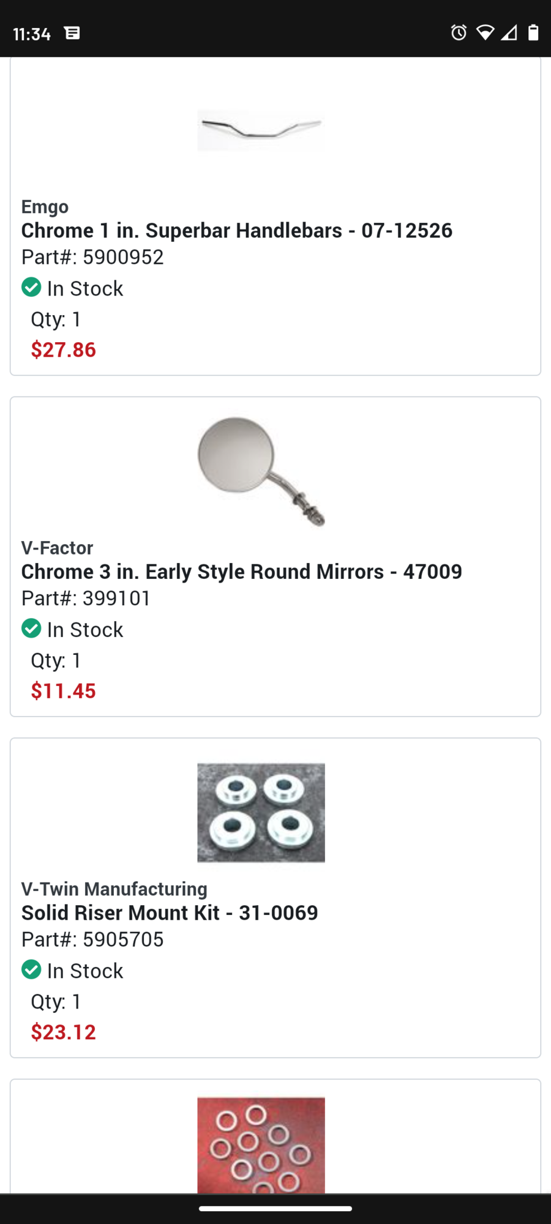The height and width of the screenshot is (1224, 551).
Task: Open the washers product image on red background
Action: click(261, 1144)
